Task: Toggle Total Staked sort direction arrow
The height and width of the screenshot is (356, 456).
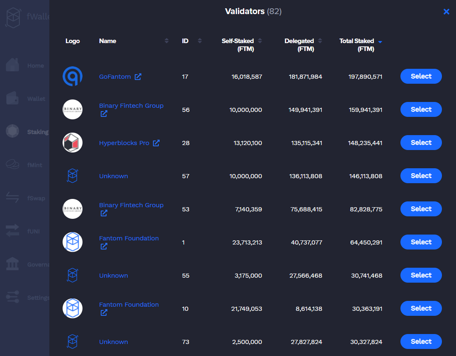Action: [380, 42]
